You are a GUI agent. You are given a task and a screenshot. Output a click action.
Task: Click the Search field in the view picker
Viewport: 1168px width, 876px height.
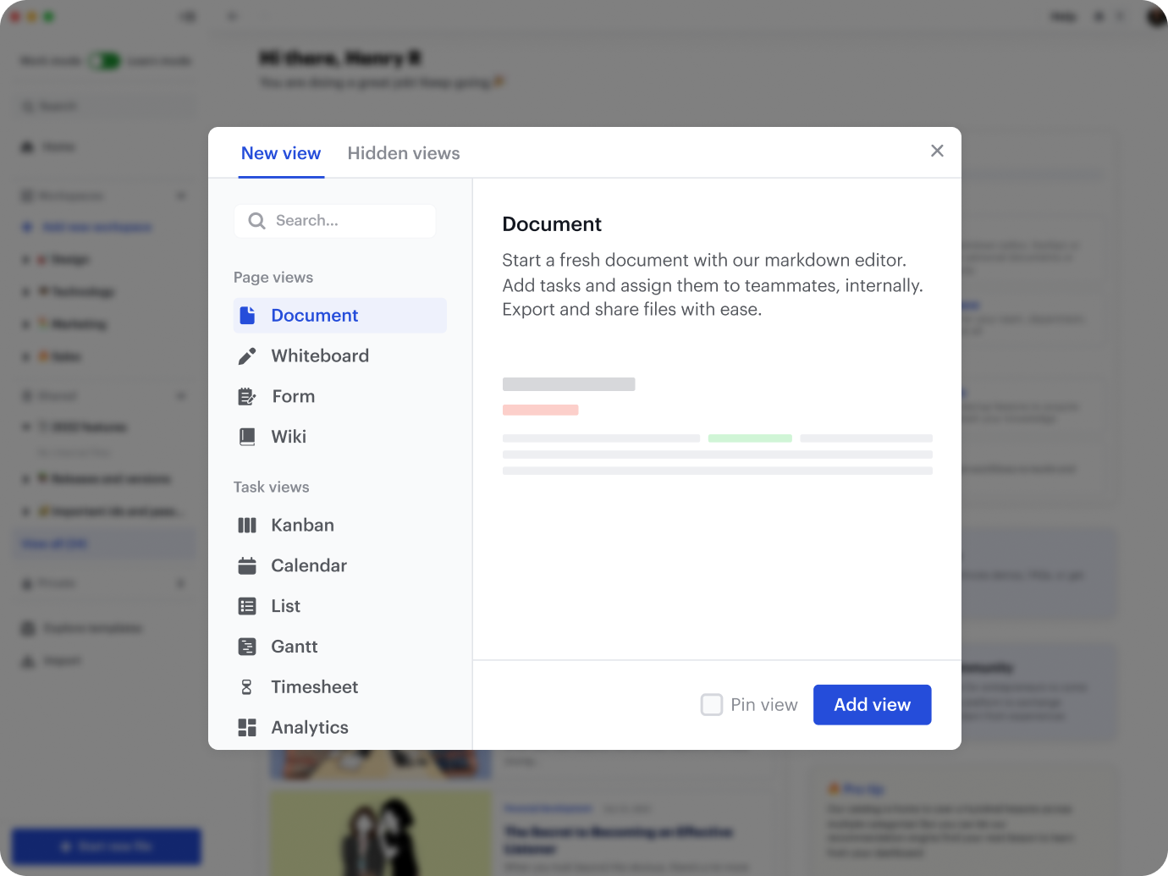tap(334, 221)
